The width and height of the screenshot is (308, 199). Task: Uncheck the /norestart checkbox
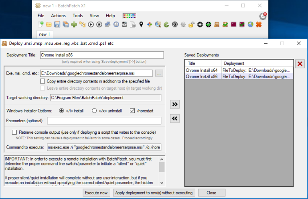tap(133, 111)
